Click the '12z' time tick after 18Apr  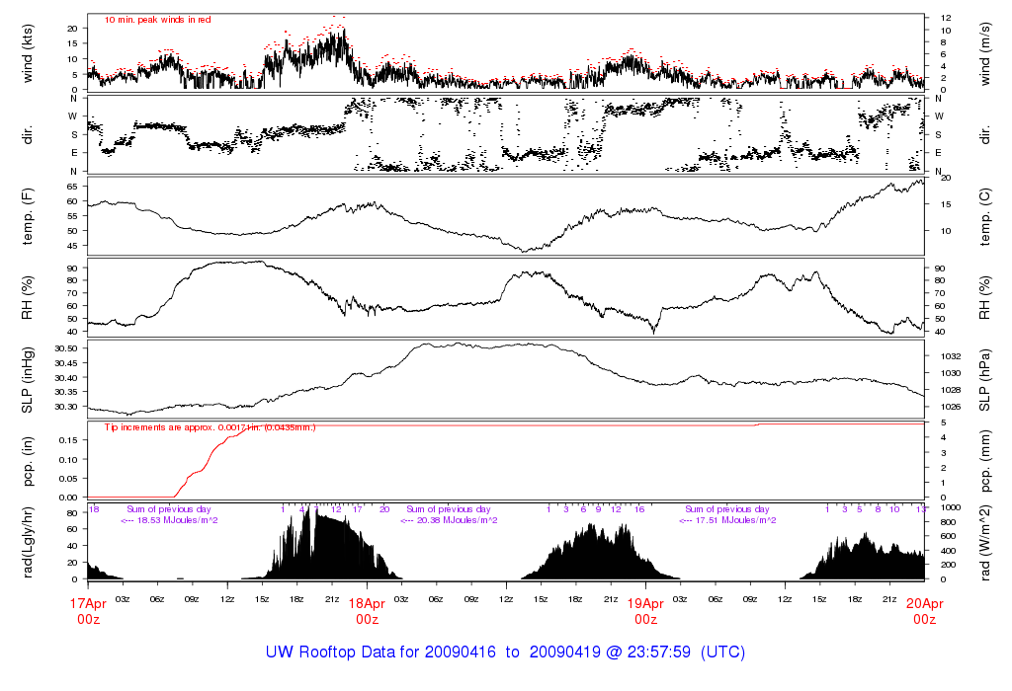[506, 599]
